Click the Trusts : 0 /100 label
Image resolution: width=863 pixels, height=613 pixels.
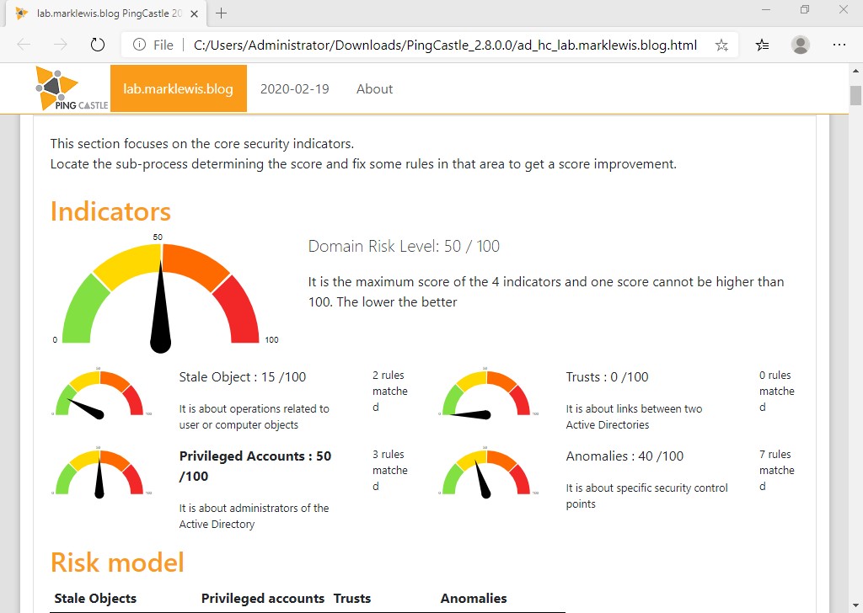coord(607,377)
